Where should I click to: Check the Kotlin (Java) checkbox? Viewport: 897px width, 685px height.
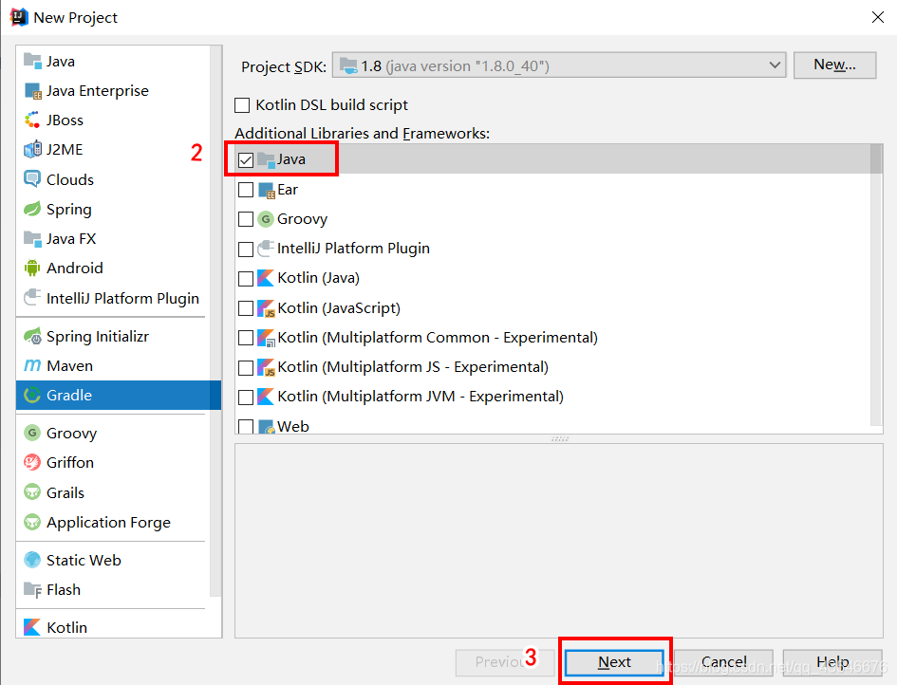point(246,279)
